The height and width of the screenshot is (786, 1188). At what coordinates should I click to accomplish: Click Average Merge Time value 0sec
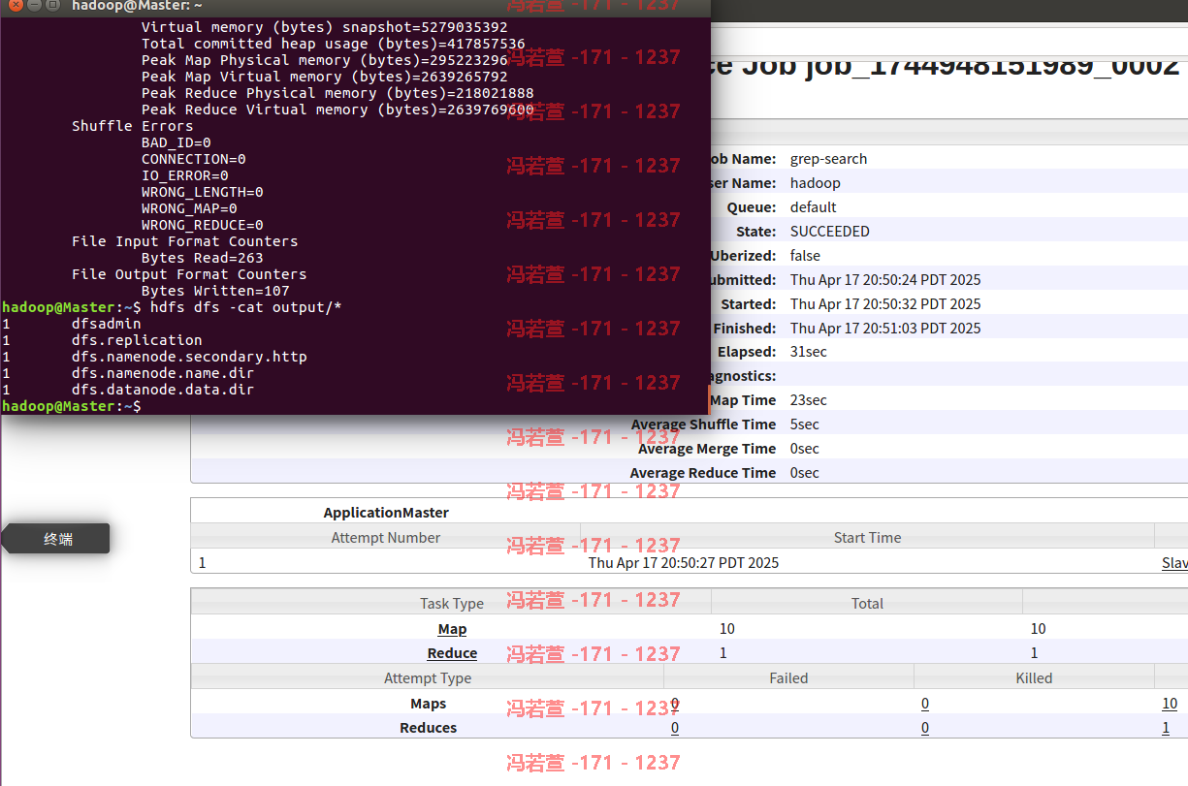[805, 449]
